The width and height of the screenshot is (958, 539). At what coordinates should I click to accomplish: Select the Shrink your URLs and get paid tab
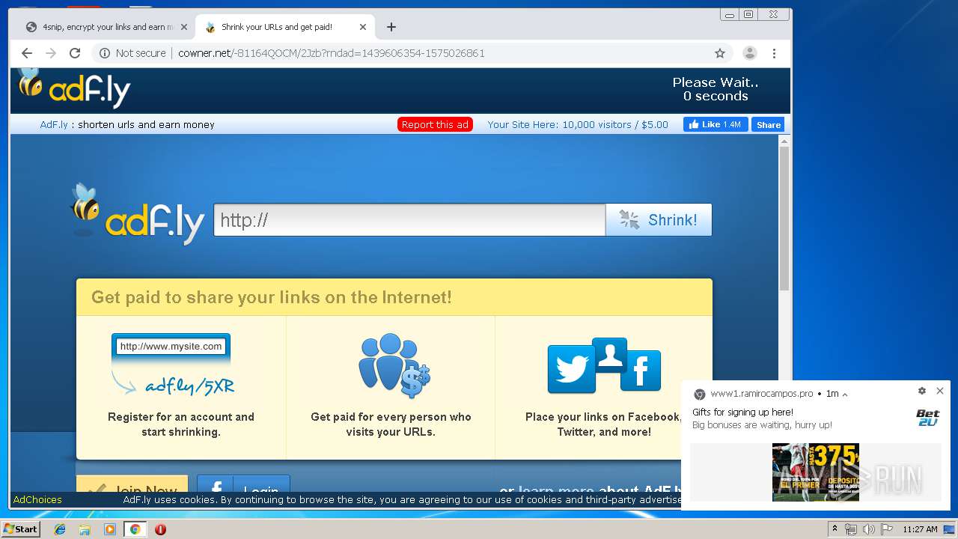click(284, 27)
